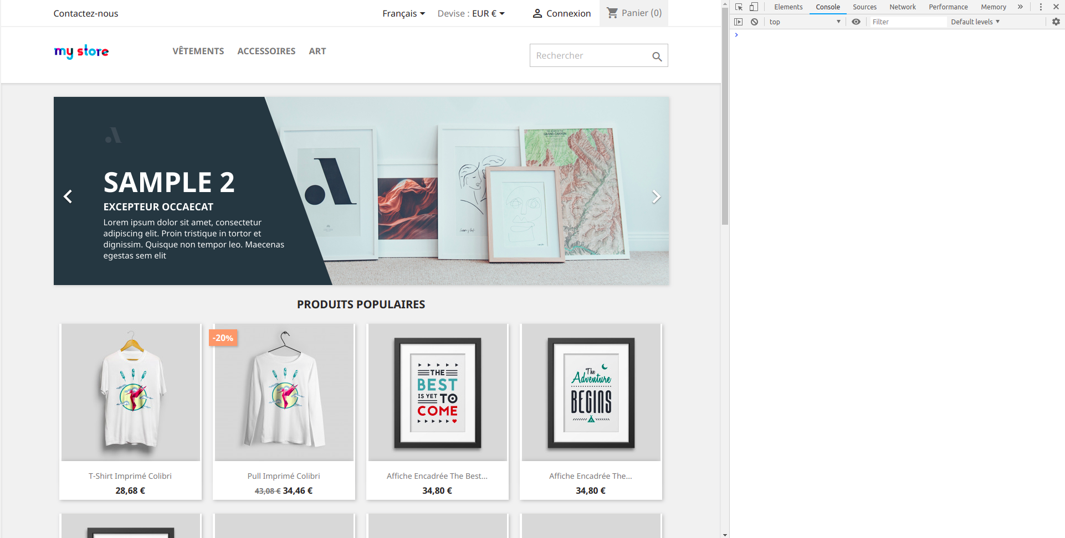Switch to the Network tab

(x=903, y=7)
